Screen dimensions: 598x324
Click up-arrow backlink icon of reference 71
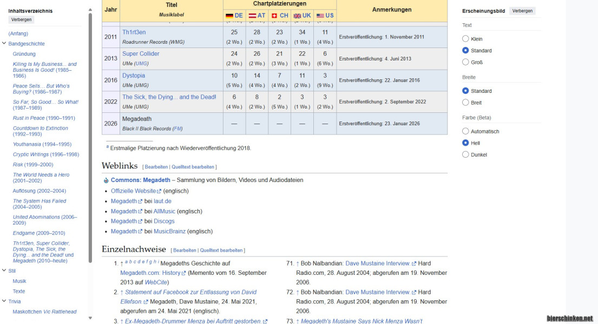click(x=298, y=264)
